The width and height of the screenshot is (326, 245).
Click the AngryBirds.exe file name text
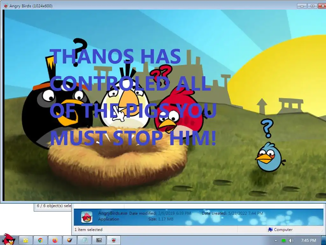coord(113,213)
